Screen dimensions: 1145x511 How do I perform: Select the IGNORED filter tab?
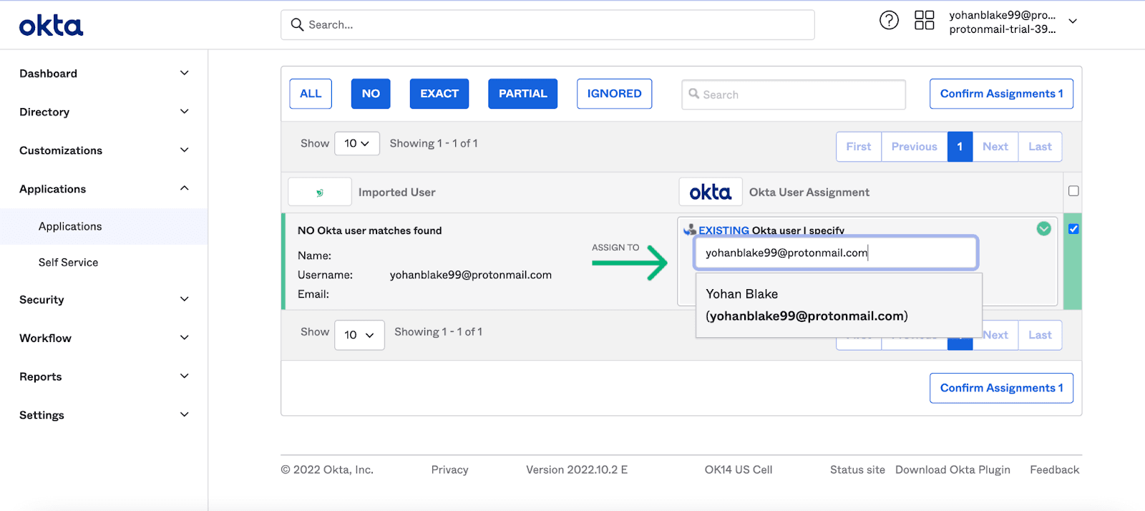tap(614, 94)
